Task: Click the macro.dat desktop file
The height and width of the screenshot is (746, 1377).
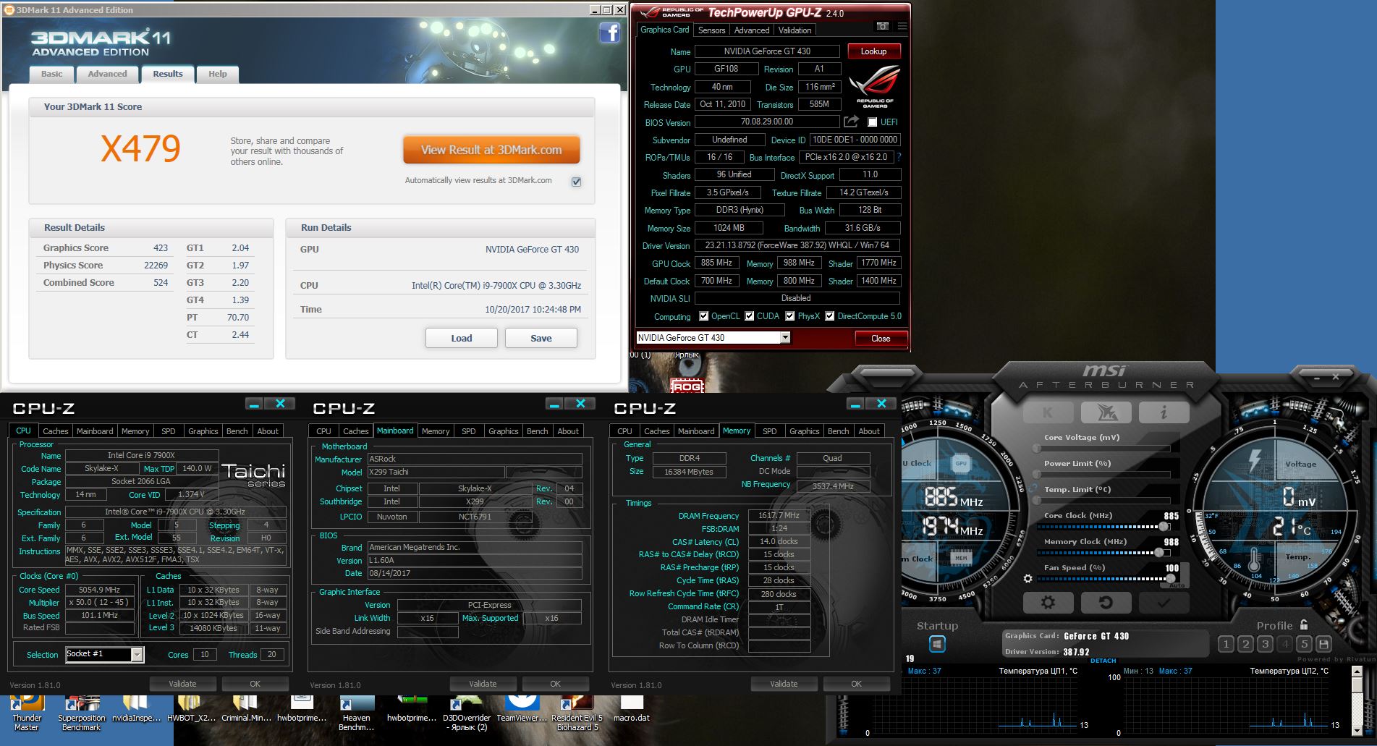Action: (632, 709)
